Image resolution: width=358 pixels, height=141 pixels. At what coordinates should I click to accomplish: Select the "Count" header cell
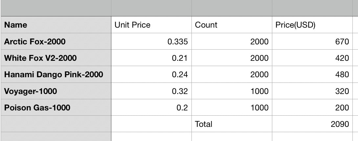tap(232, 25)
